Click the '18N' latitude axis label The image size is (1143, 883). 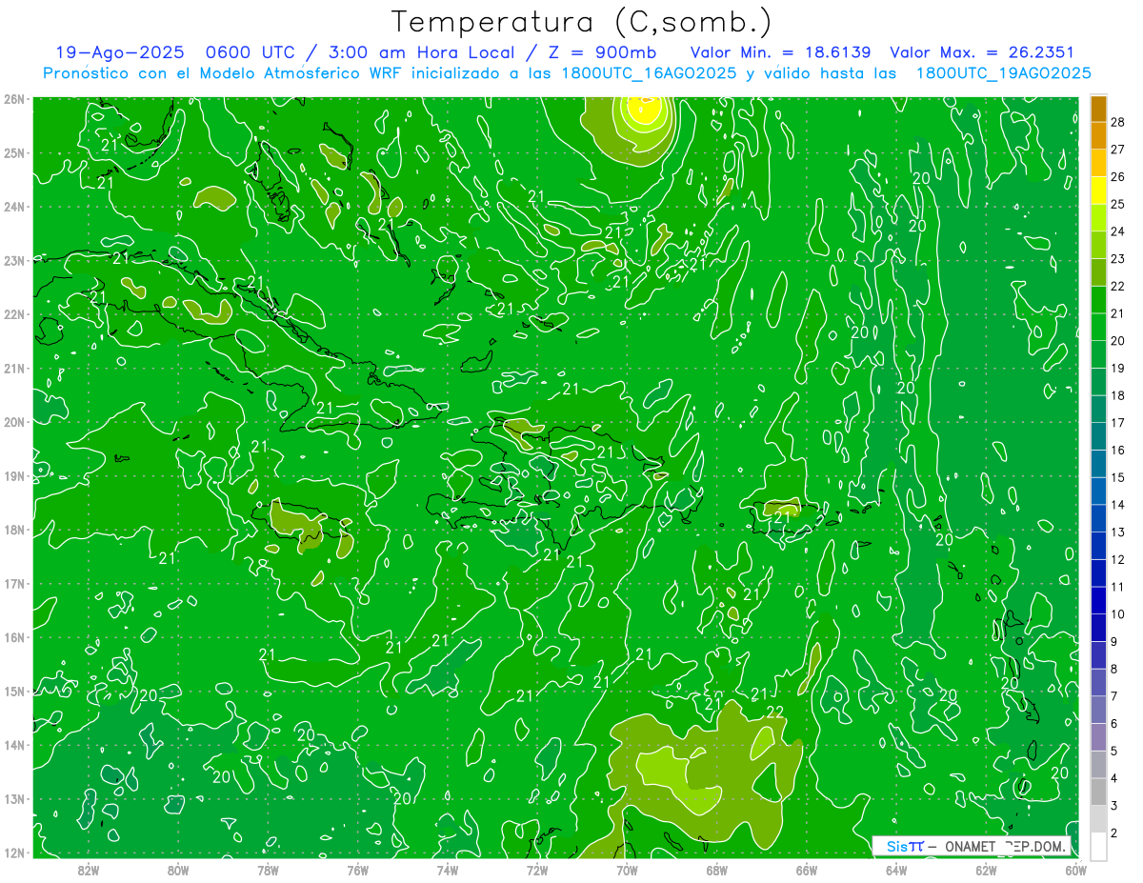pos(13,530)
